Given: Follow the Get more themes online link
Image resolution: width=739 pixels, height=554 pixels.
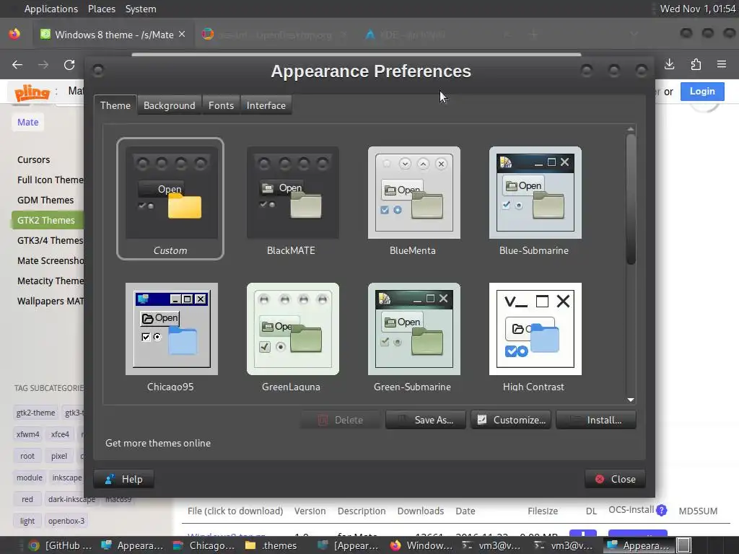Looking at the screenshot, I should click(158, 443).
